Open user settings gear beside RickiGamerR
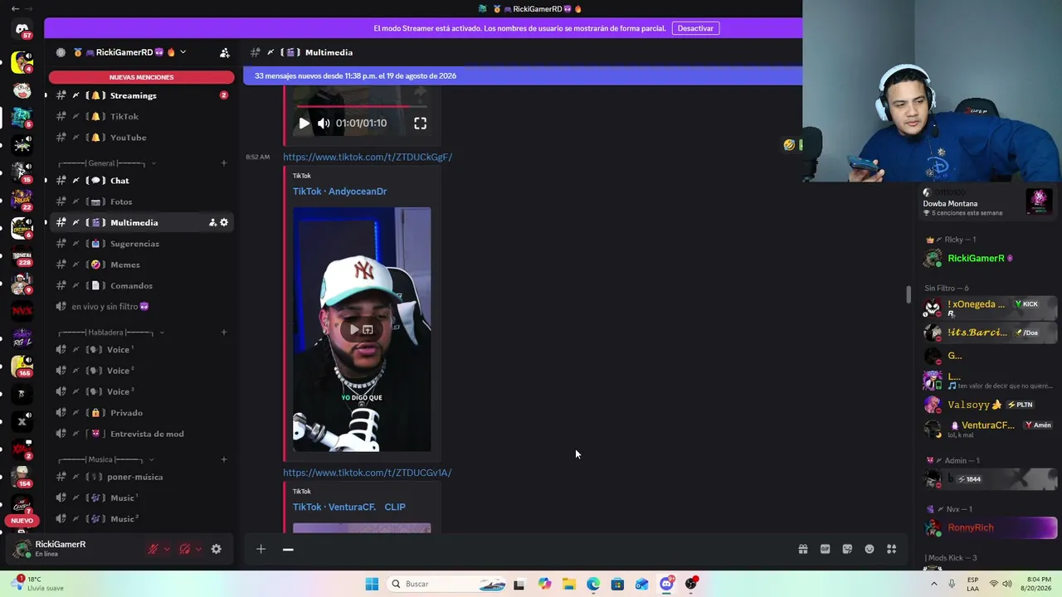The height and width of the screenshot is (597, 1062). (x=217, y=549)
